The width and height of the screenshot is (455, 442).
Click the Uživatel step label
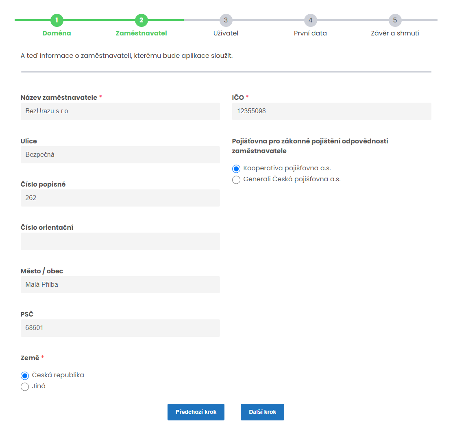pos(226,33)
